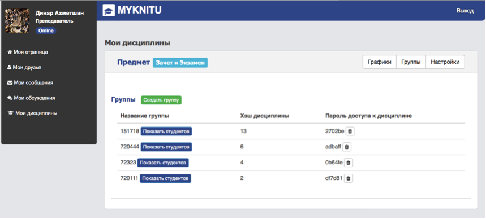Click discipline hash value 6
486x219 pixels.
[242, 147]
